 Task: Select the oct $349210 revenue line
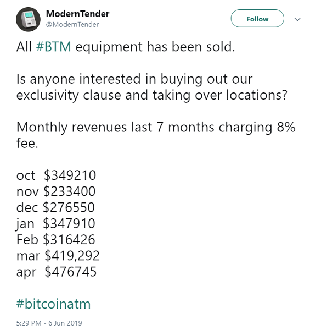57,175
